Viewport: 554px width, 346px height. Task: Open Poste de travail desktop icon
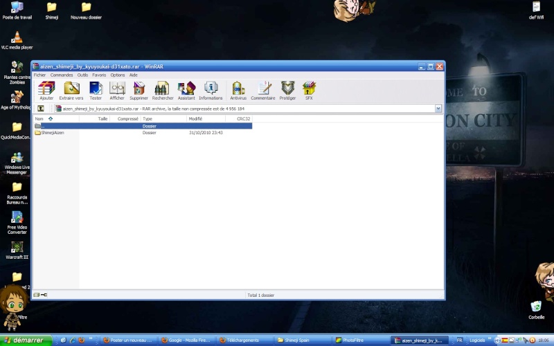[x=17, y=10]
